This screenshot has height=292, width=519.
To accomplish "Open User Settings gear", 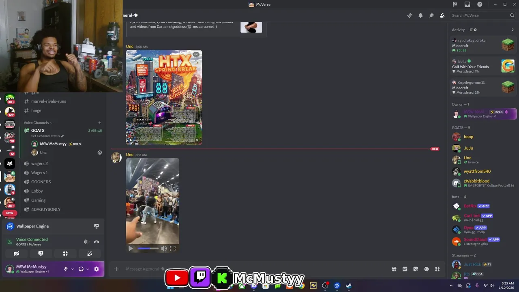I will pos(97,269).
